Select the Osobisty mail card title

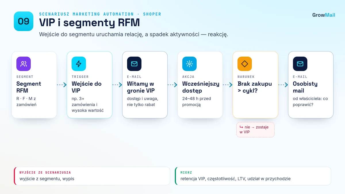point(305,87)
